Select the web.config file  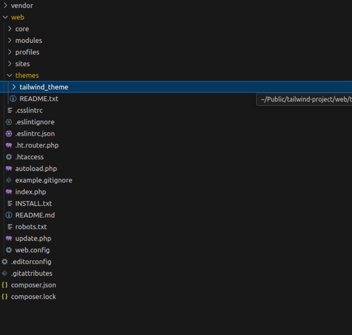pyautogui.click(x=33, y=250)
